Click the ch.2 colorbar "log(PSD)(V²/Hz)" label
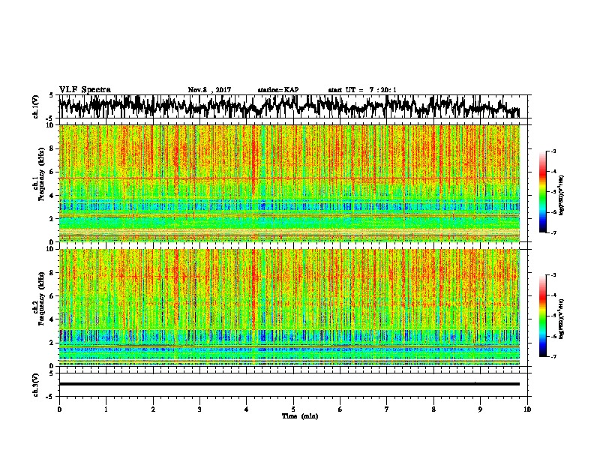This screenshot has width=594, height=459. click(561, 319)
